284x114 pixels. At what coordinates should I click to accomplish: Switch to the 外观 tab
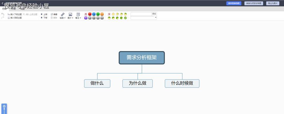tap(13, 9)
